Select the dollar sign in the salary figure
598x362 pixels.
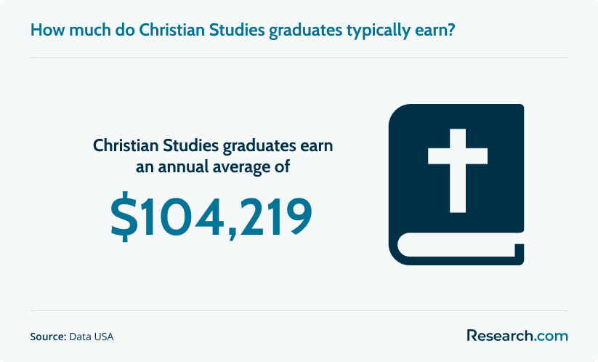(124, 217)
